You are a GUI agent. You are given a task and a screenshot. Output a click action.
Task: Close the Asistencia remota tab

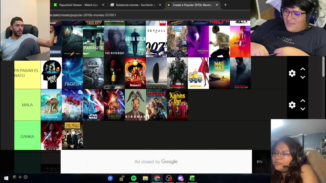(160, 5)
